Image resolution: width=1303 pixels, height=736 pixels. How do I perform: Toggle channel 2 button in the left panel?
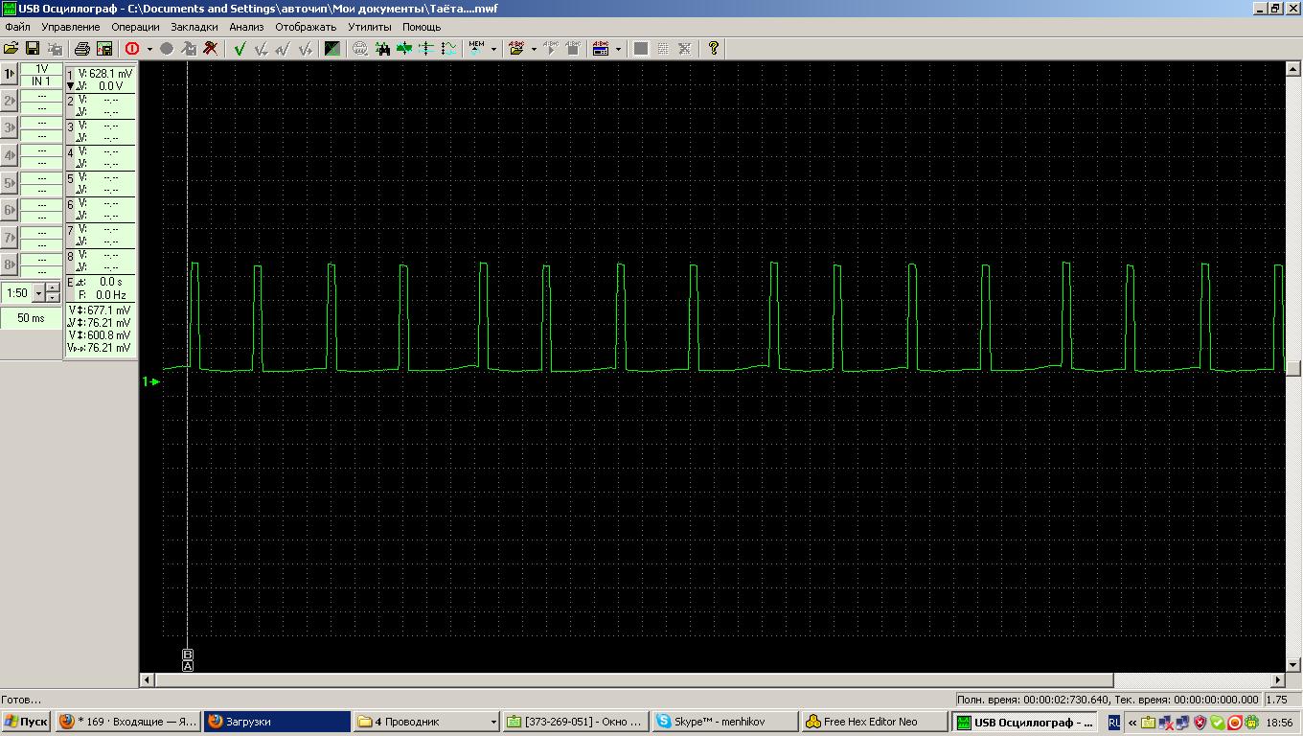point(10,101)
